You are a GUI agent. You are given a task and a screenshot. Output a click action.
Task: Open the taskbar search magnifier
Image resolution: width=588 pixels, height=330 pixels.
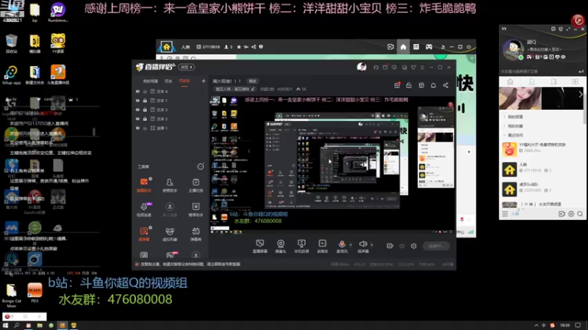pos(16,326)
